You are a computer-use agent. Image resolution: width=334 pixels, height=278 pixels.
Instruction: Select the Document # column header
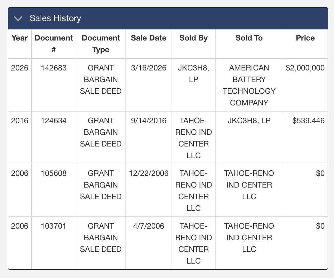pos(54,44)
